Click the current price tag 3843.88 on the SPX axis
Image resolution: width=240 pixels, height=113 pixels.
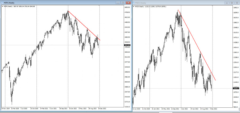(127, 45)
